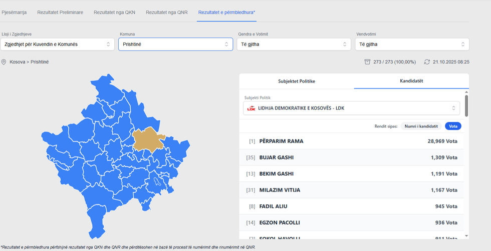This screenshot has width=491, height=251.
Task: Sort candidates by Vota
Action: pyautogui.click(x=453, y=126)
